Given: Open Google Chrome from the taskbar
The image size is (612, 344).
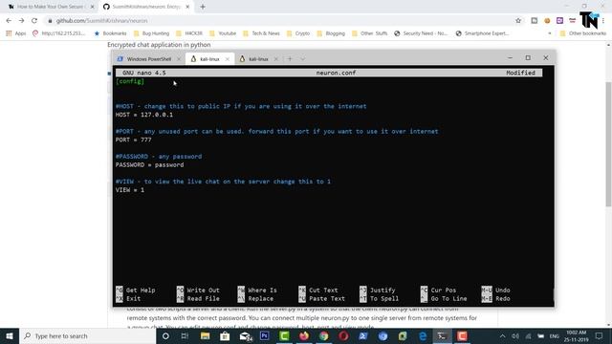Looking at the screenshot, I should coord(323,335).
